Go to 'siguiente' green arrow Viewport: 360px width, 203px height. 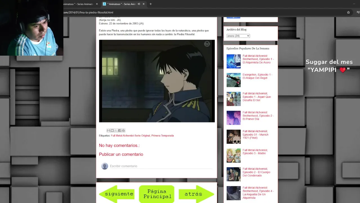117,194
